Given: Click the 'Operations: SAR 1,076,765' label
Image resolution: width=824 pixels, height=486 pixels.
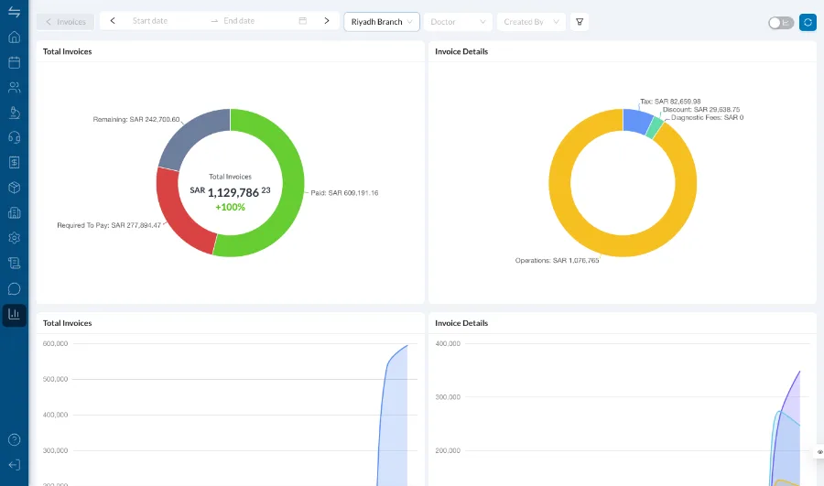Looking at the screenshot, I should 557,261.
